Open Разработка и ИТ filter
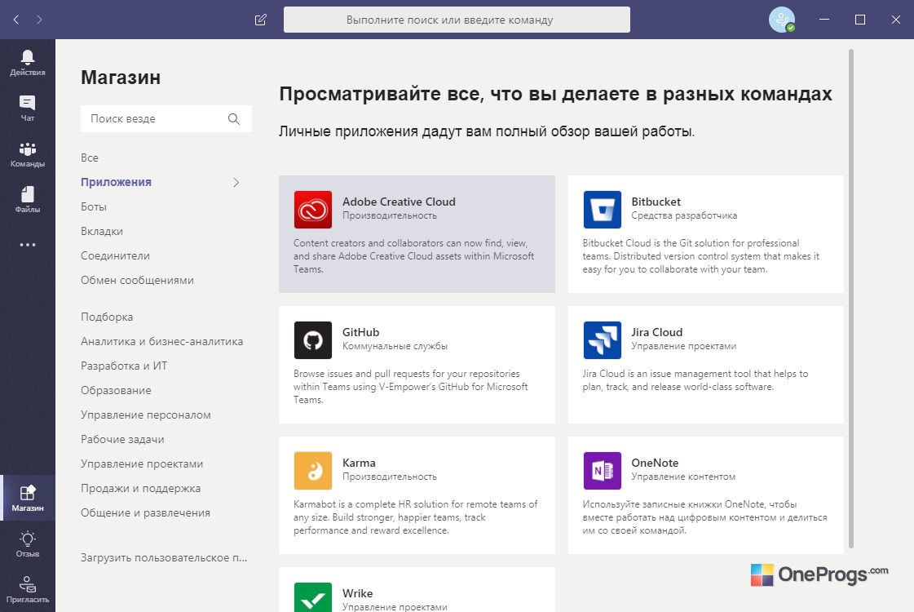 coord(124,366)
